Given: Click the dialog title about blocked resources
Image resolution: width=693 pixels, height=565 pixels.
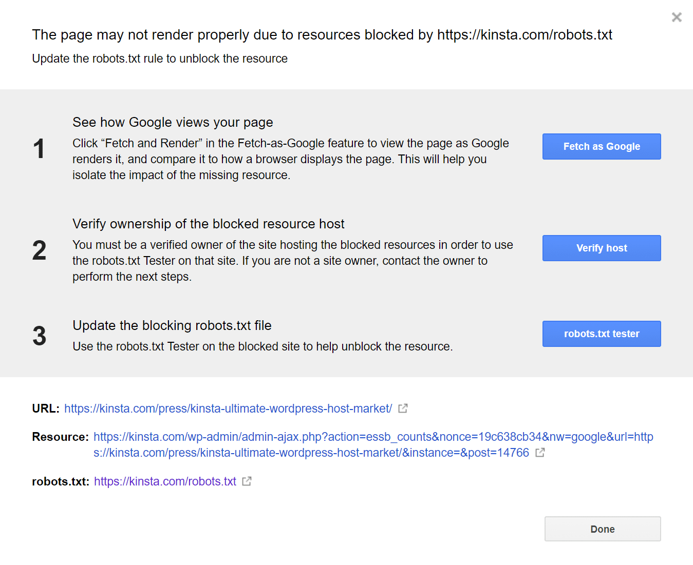Looking at the screenshot, I should 322,34.
